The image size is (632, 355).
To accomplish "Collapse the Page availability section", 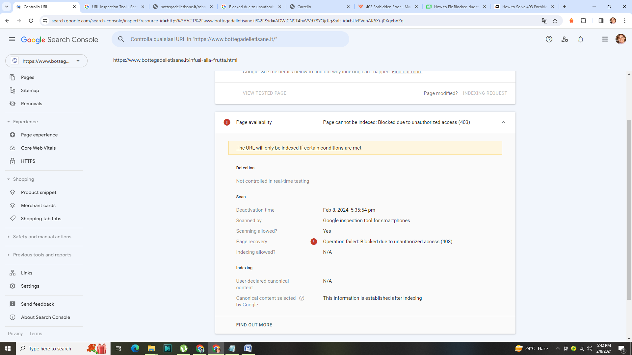I will (503, 122).
